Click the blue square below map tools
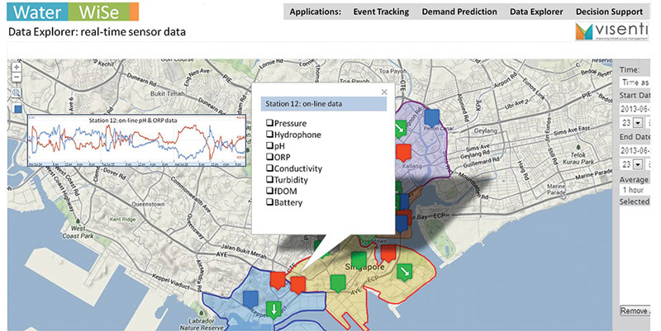 pyautogui.click(x=17, y=108)
